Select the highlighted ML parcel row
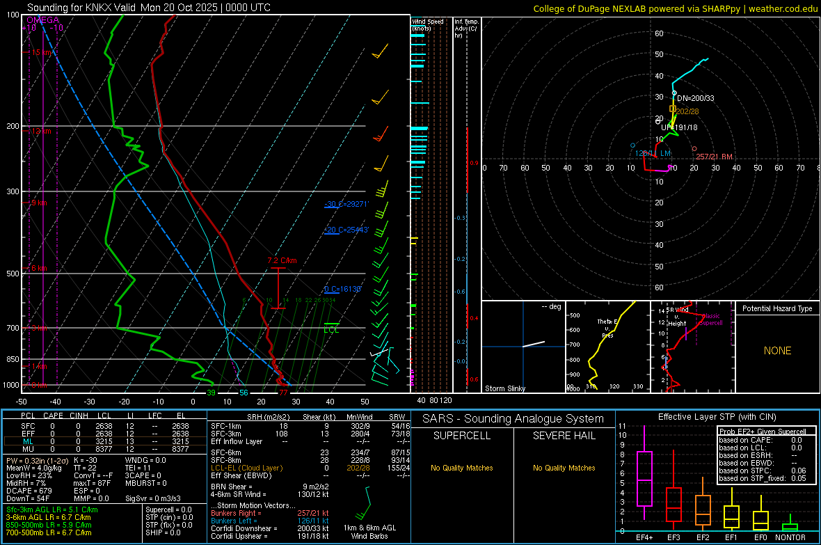 pos(104,441)
